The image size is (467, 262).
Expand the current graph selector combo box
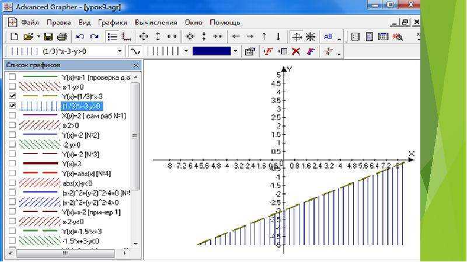(x=120, y=51)
